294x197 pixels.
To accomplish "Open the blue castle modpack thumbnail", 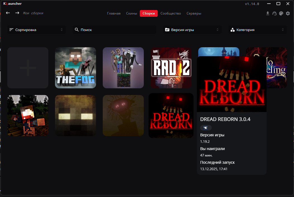I will [219, 52].
